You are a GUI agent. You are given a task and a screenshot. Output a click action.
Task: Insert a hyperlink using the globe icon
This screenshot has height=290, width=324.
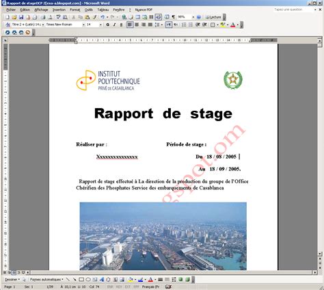(x=124, y=17)
